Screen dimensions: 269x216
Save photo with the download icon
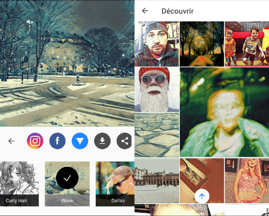pyautogui.click(x=102, y=141)
